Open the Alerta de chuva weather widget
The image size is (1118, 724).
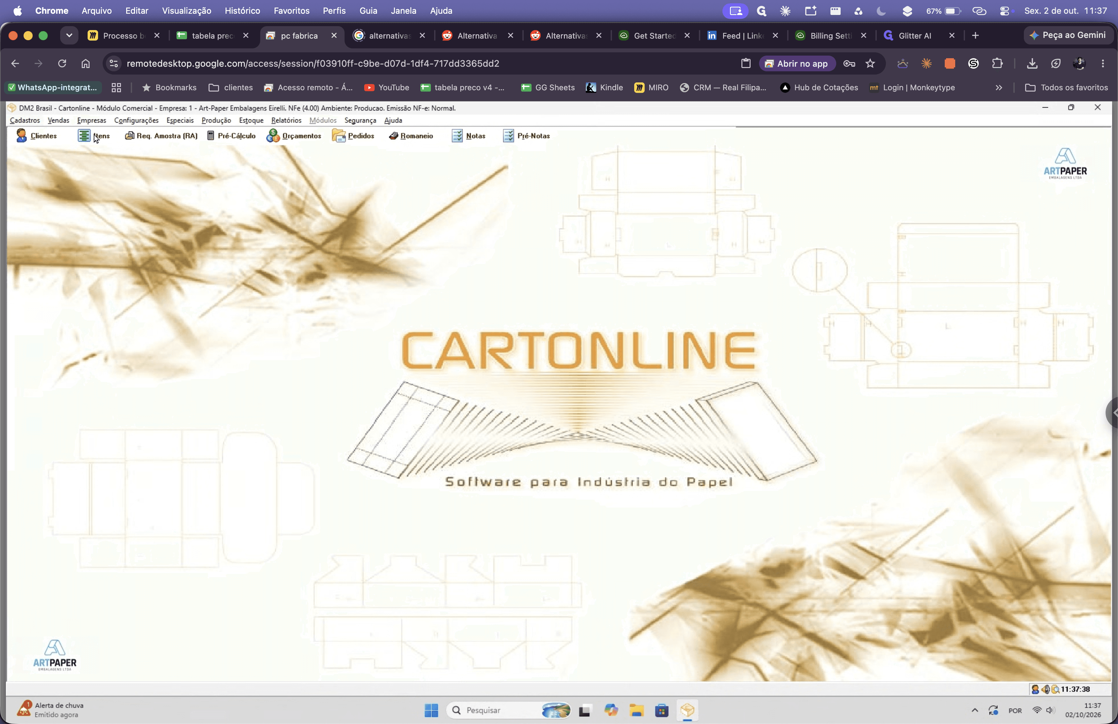coord(50,709)
